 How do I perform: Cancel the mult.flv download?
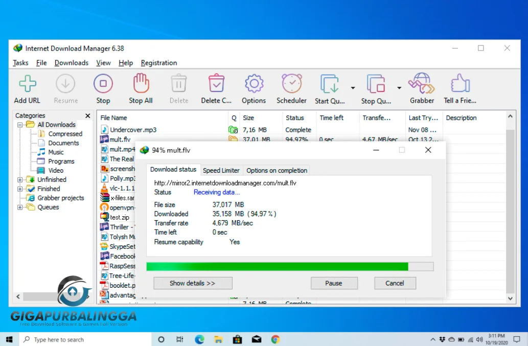[395, 283]
